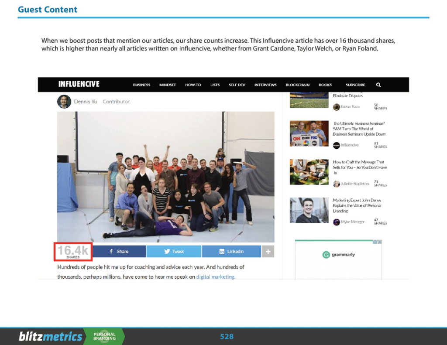Click the blitzmetrics logo in footer
447x345 pixels.
(51, 336)
